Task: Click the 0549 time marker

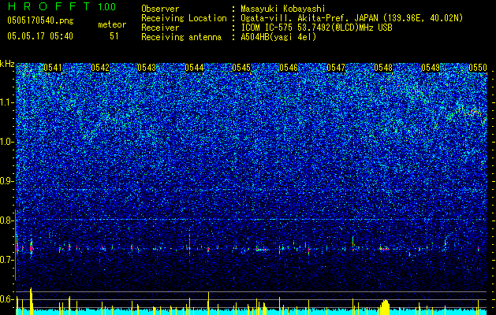Action: 431,68
